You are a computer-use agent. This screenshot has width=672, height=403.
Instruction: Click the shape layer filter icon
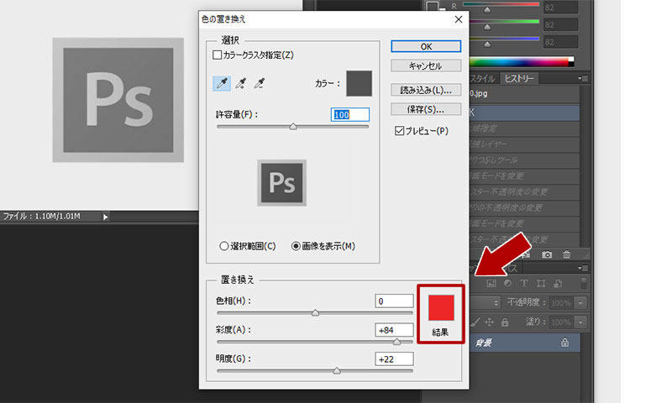coord(541,284)
